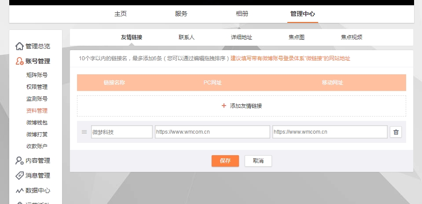Viewport: 422px width, 204px height.
Task: Switch to the 焦点图 sub-tab
Action: pyautogui.click(x=297, y=37)
